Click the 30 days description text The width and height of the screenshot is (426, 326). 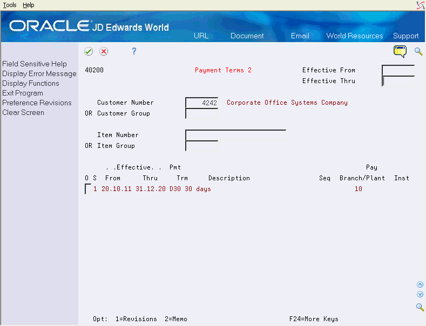click(198, 189)
